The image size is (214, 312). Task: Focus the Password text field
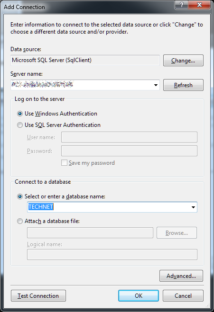point(129,151)
